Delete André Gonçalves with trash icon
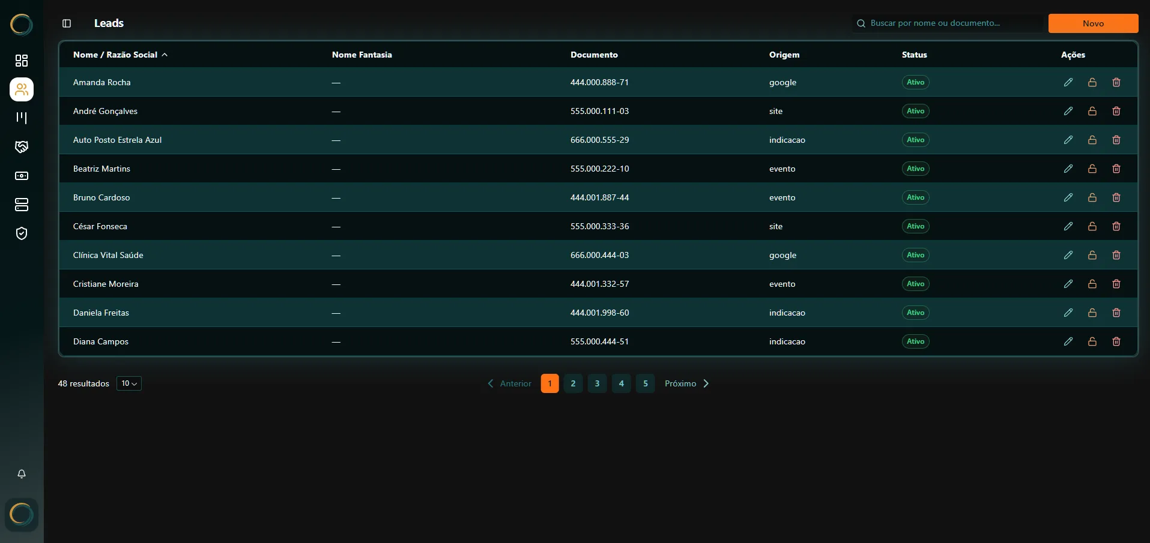 (x=1116, y=111)
